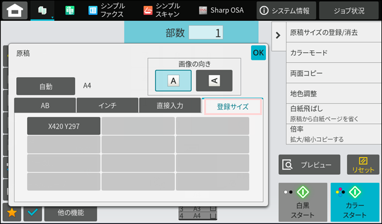Start copy with カラースタート
The width and height of the screenshot is (382, 224).
[x=355, y=202]
